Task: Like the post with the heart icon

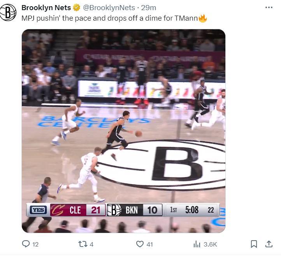Action: tap(140, 244)
